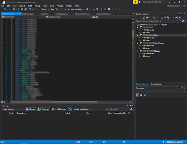Click the Attach to Unity button

click(76, 9)
